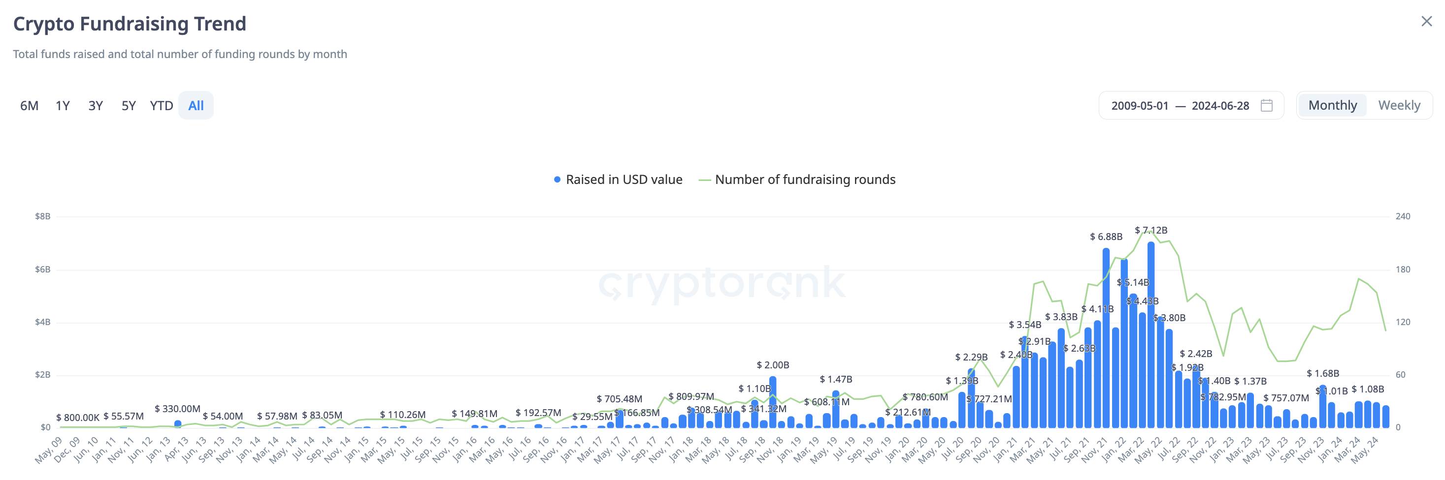Close the Crypto Fundraising Trend panel
The width and height of the screenshot is (1445, 480).
coord(1426,21)
